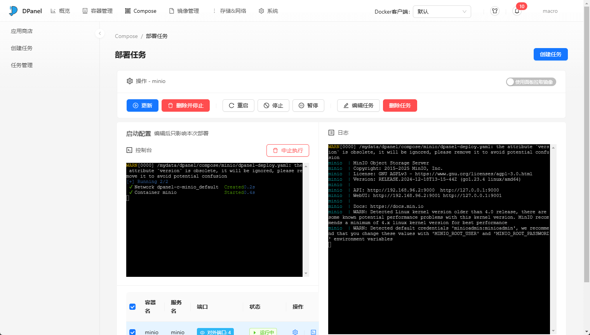Screen dimensions: 590x335
Task: Click the DPanel logo icon
Action: 13,11
